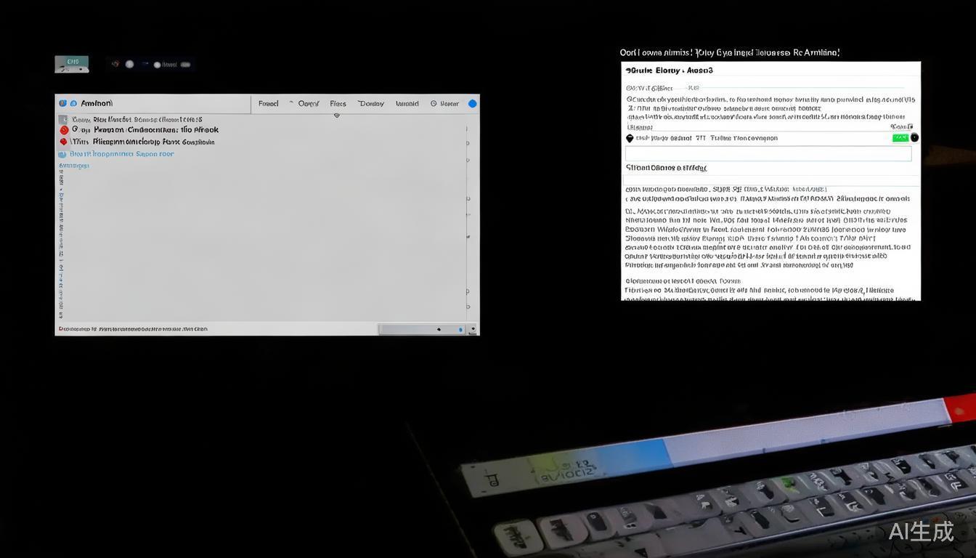Click the red circle icon on the second list row

pos(64,130)
